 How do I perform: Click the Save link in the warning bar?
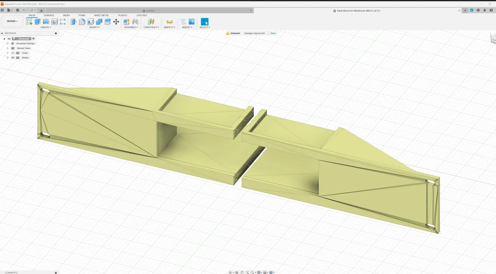click(273, 33)
